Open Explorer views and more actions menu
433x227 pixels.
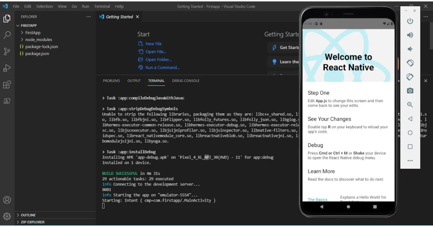tap(89, 17)
